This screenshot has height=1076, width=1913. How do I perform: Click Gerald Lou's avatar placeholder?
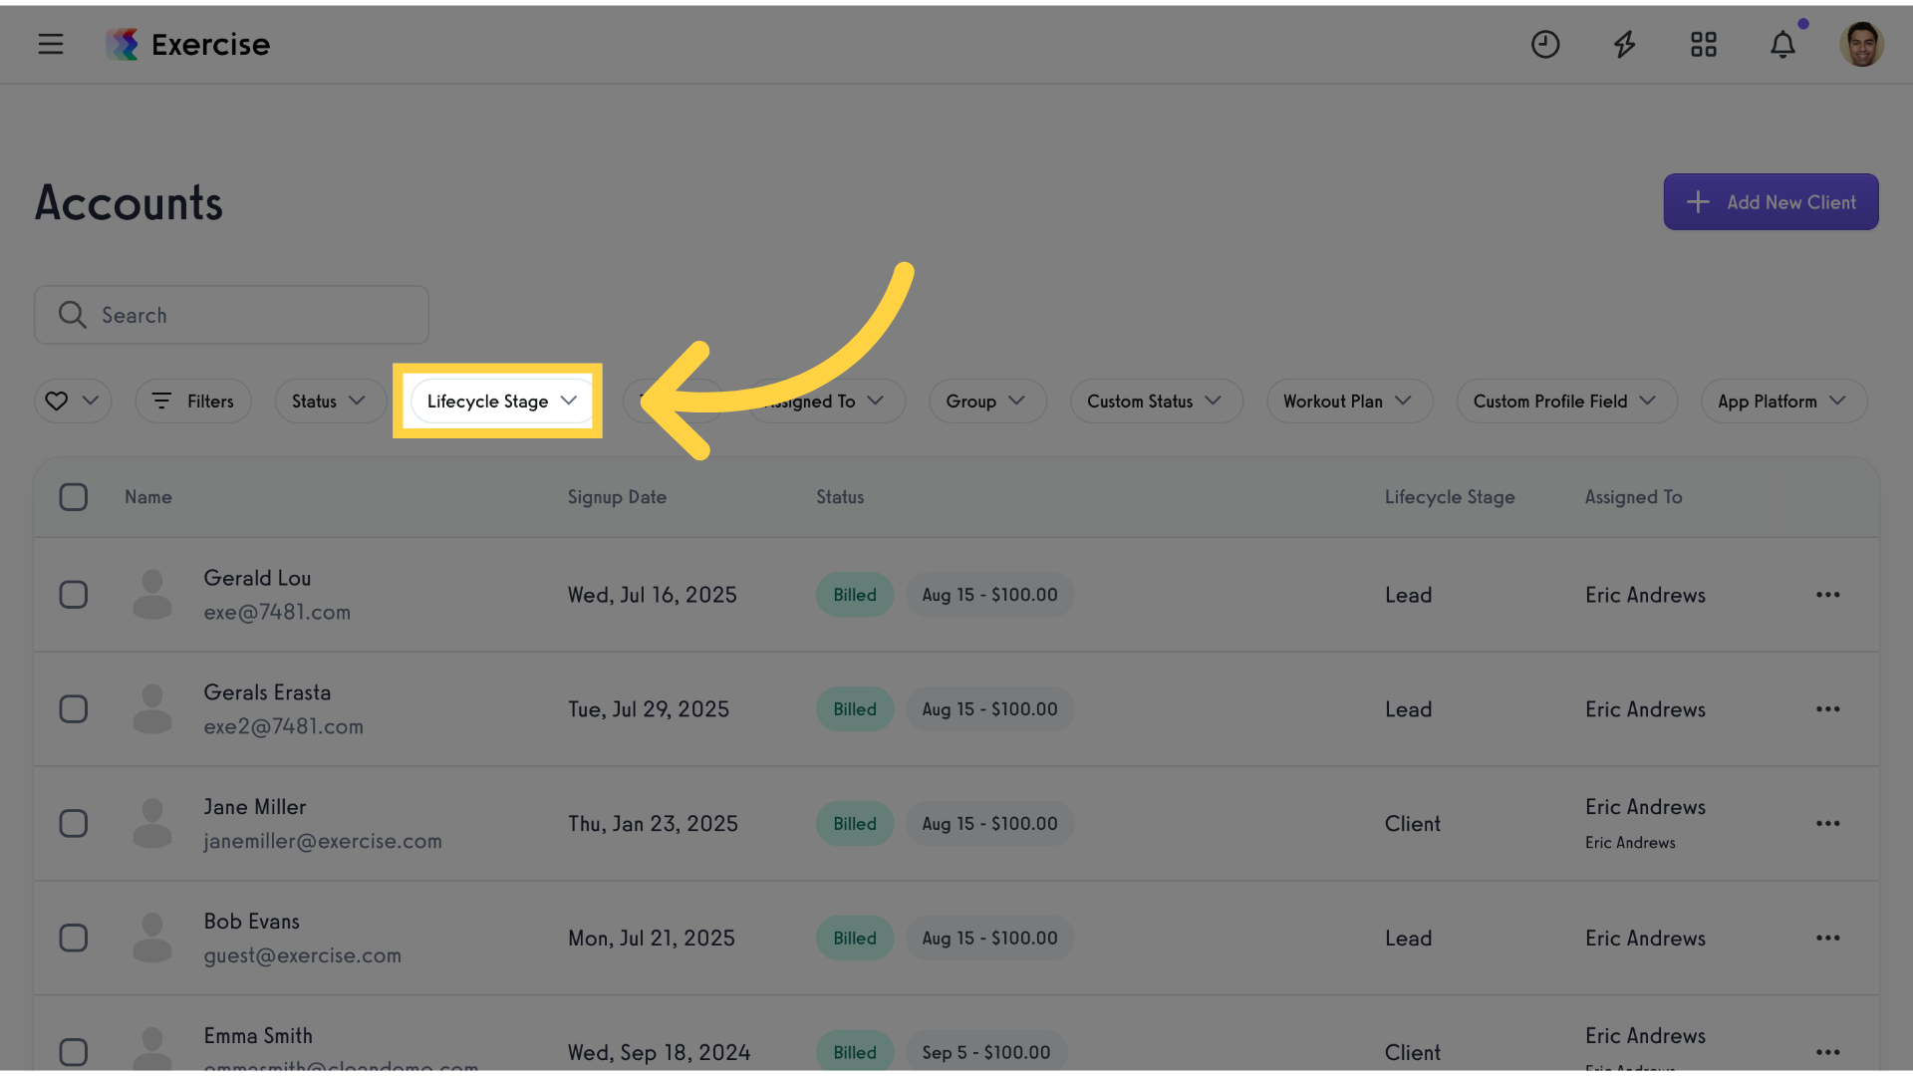(x=152, y=595)
